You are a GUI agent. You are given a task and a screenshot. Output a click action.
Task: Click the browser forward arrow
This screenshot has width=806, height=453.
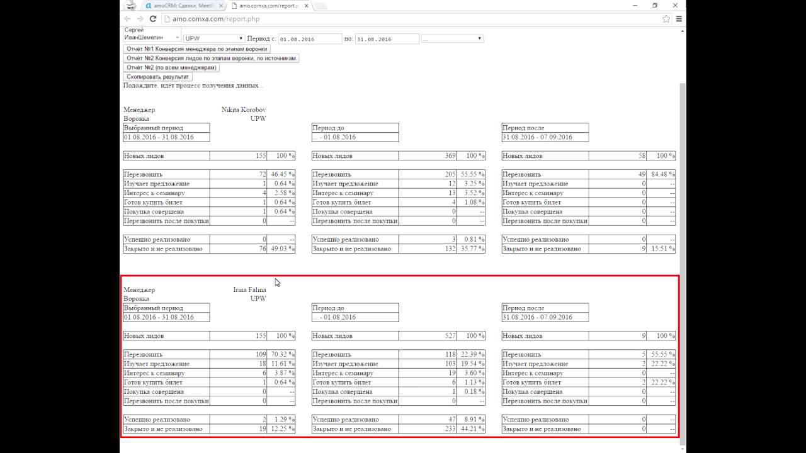[140, 19]
